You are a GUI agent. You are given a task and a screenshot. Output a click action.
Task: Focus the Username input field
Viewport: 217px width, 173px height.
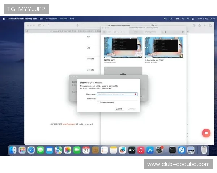(x=117, y=94)
